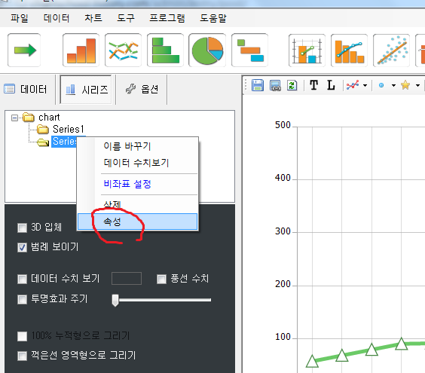The height and width of the screenshot is (373, 425).
Task: Open dropdown arrow next to circle marker icon
Action: tap(393, 86)
